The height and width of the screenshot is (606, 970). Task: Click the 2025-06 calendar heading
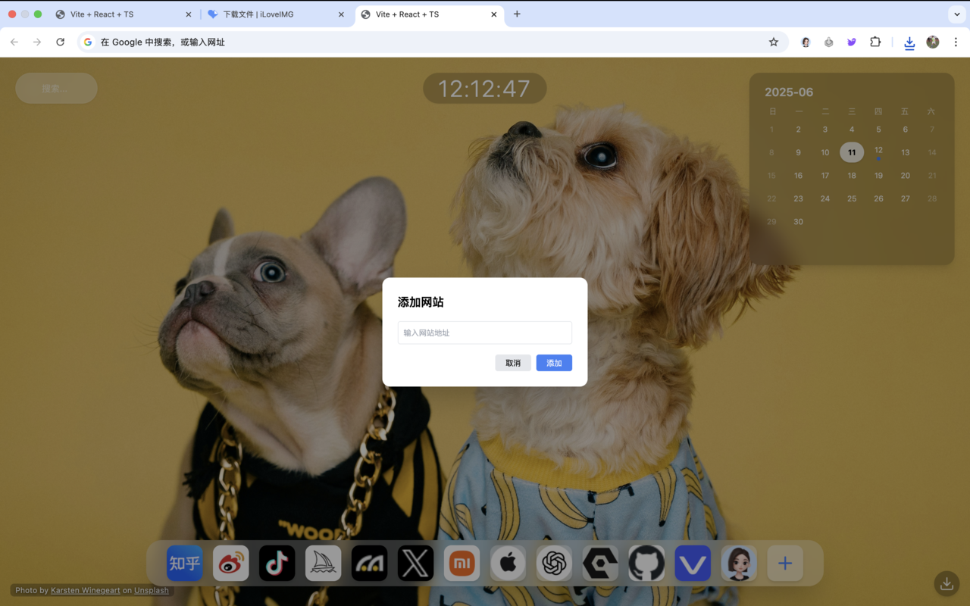click(789, 92)
